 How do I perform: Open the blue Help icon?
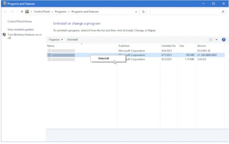224,40
